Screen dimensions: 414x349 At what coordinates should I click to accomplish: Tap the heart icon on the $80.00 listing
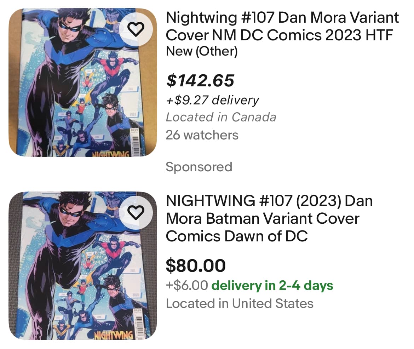click(136, 212)
